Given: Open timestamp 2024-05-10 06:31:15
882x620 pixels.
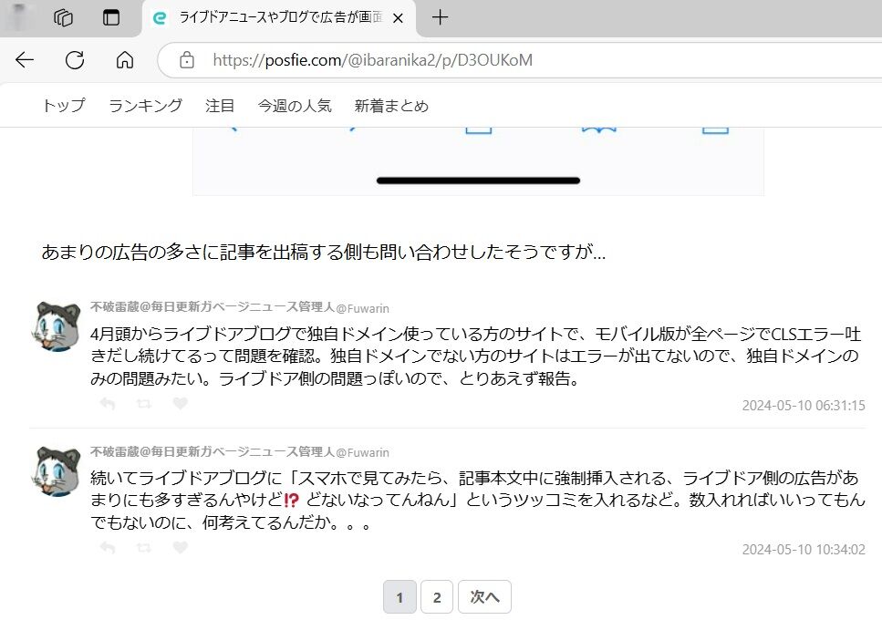Looking at the screenshot, I should click(x=804, y=405).
